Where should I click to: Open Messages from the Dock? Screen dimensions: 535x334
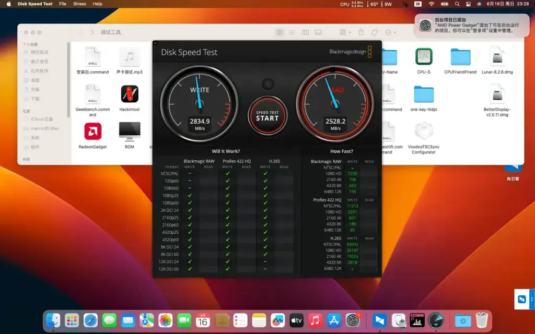tap(110, 320)
